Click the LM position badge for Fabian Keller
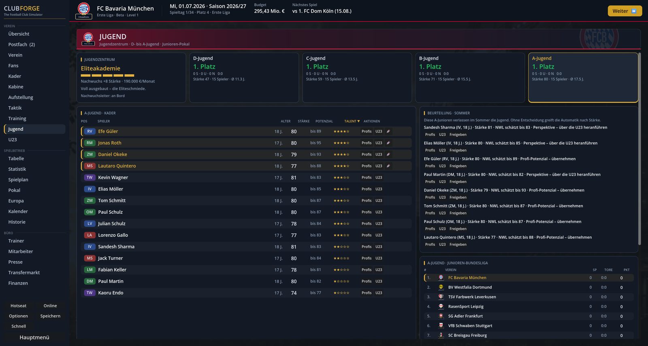Screen dimensions: 648x346 click(x=90, y=270)
